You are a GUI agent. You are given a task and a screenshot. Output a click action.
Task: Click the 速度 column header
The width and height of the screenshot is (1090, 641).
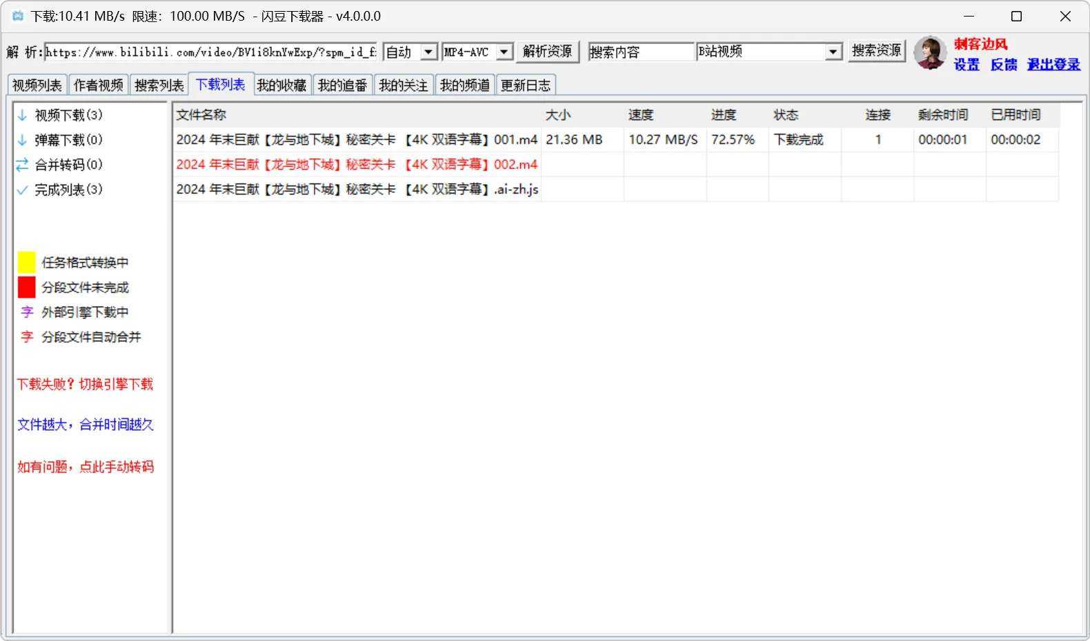(x=666, y=115)
